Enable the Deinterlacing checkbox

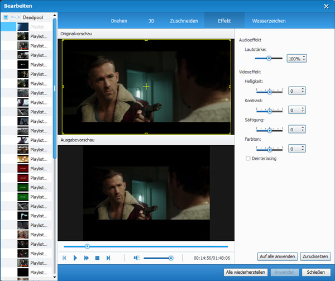(248, 158)
